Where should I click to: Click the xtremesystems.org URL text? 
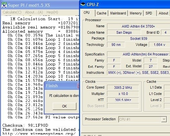click(39, 134)
